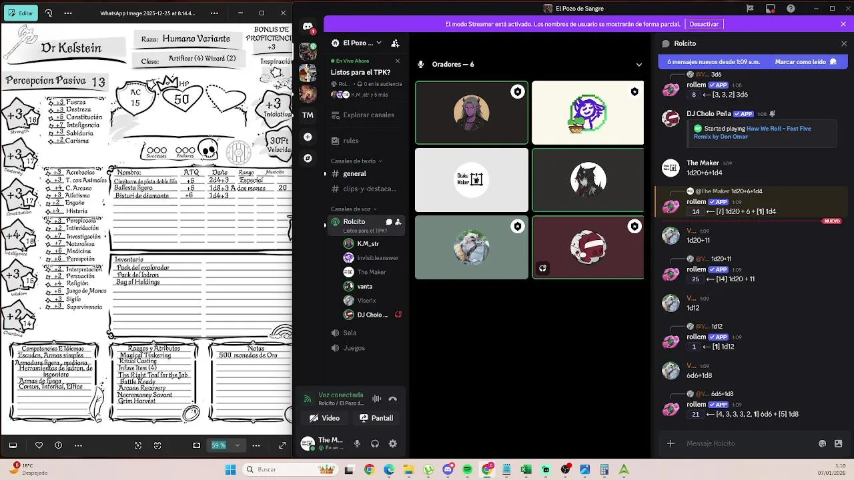Join the Sala voice channel
854x480 pixels.
(366, 333)
